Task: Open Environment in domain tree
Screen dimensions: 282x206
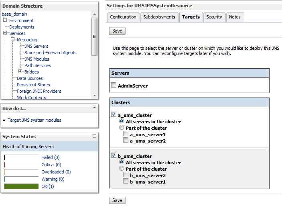Action: 21,20
